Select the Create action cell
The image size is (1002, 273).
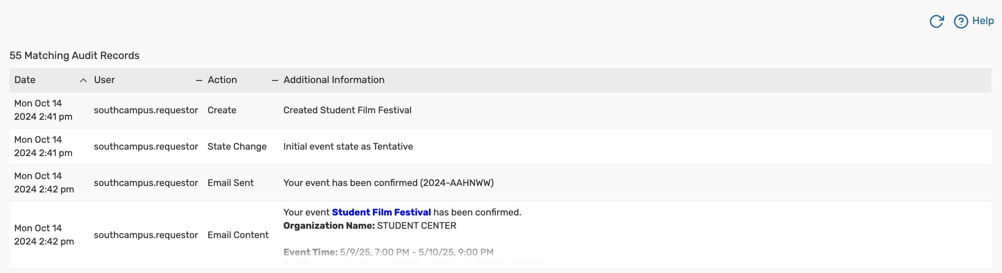[222, 110]
